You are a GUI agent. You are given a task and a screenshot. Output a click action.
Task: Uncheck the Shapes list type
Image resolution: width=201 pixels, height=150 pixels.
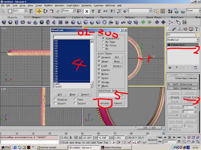point(99,61)
